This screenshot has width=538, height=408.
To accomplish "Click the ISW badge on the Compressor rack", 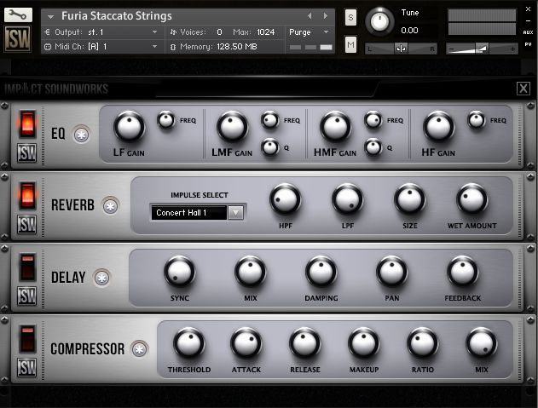I will [x=26, y=368].
